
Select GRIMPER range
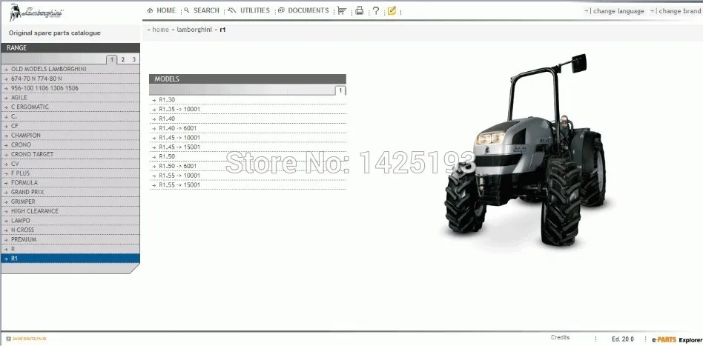click(70, 202)
